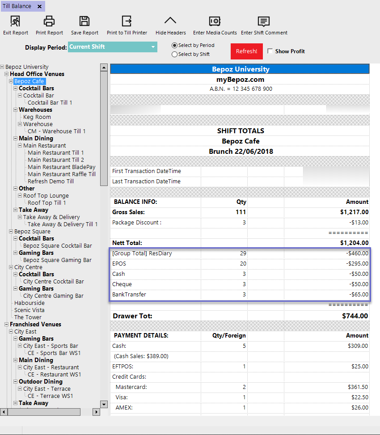The height and width of the screenshot is (435, 380).
Task: Collapse the Warehouses group
Action: pos(16,110)
